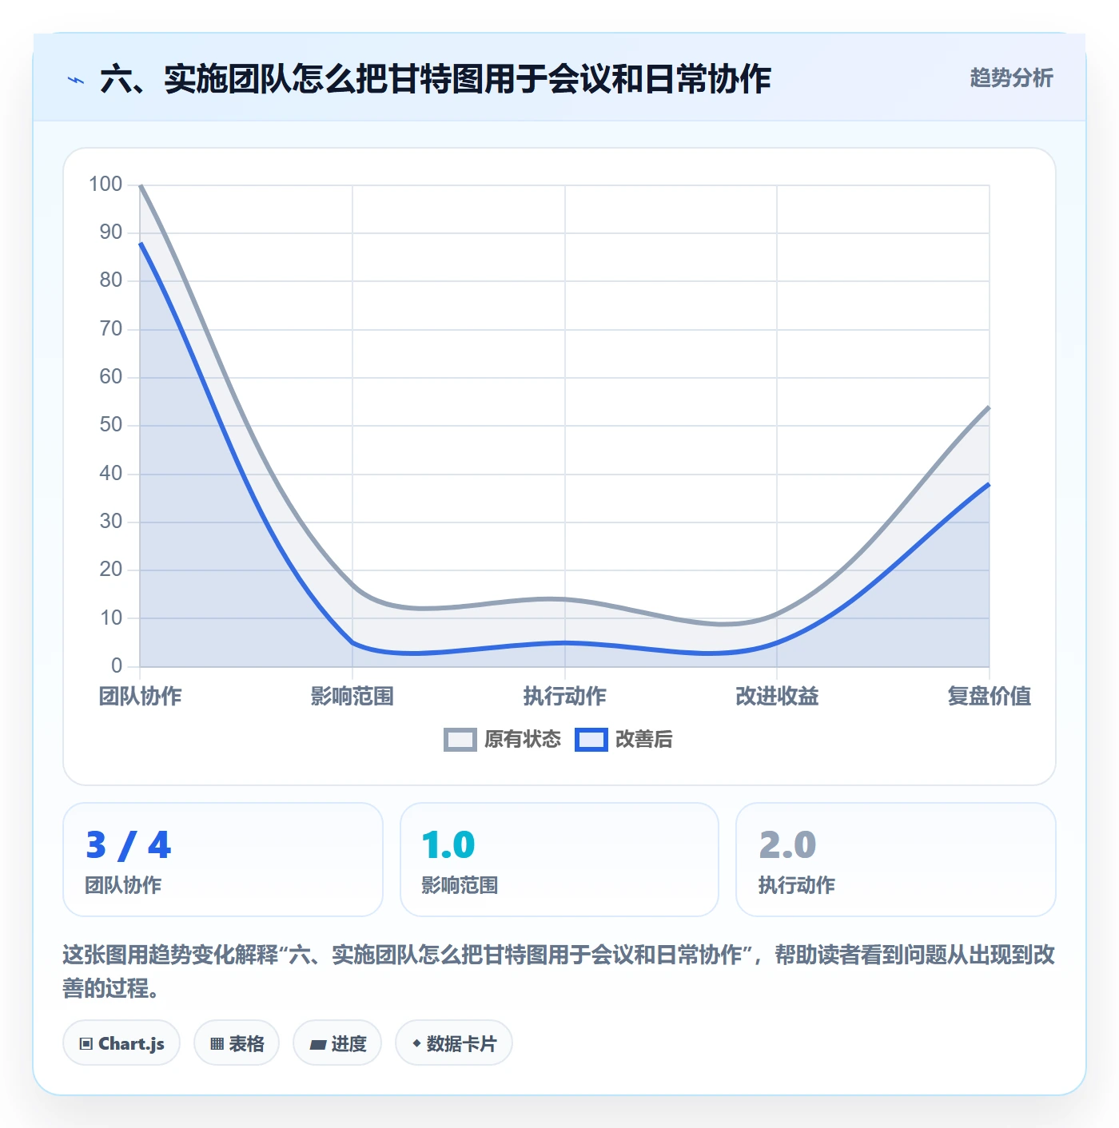The height and width of the screenshot is (1128, 1119).
Task: Toggle the 改善后 legend swatch
Action: click(591, 740)
